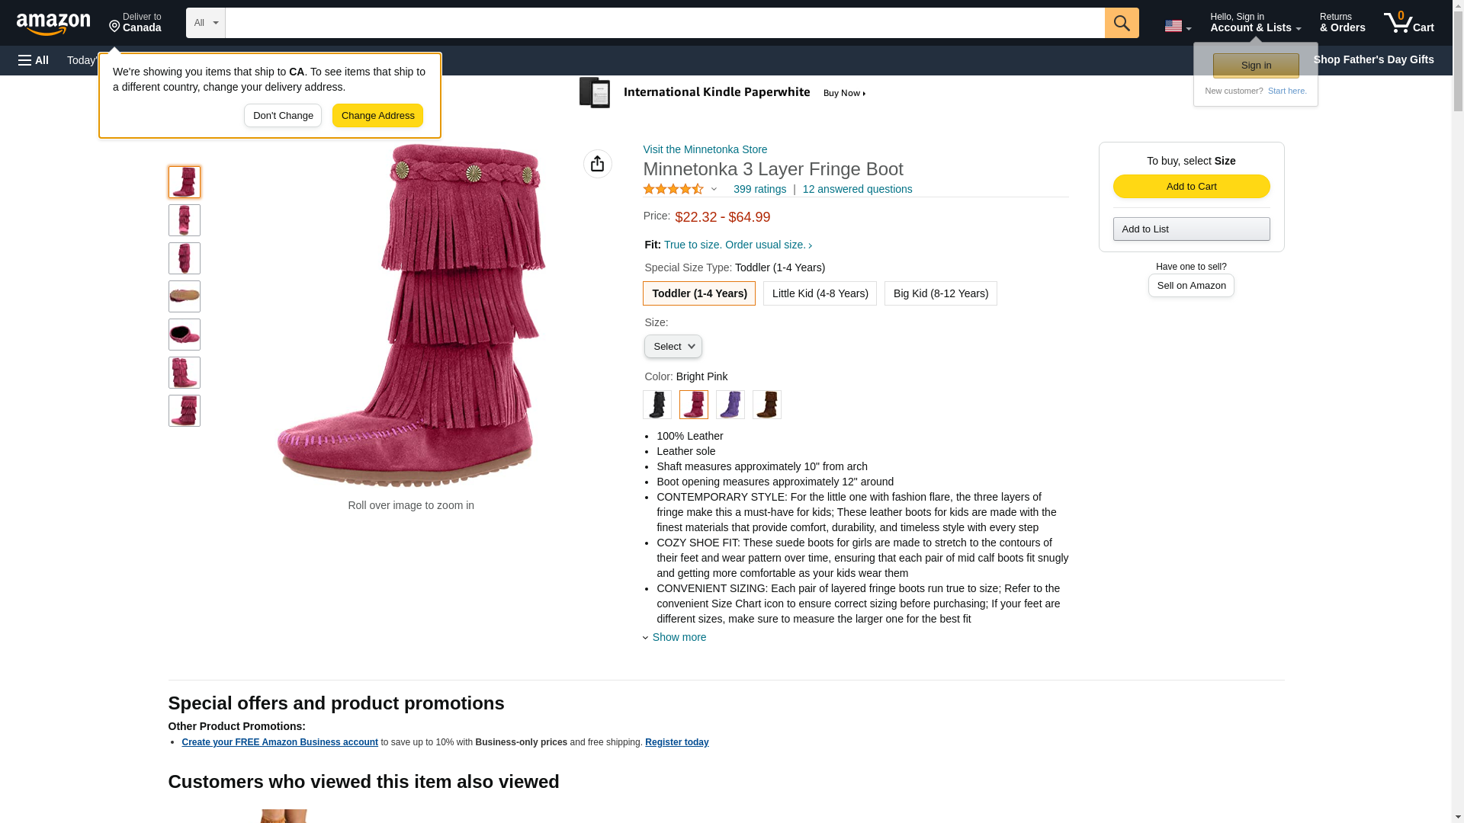The image size is (1464, 823).
Task: Click the Deliver to Canada location icon
Action: 115,27
